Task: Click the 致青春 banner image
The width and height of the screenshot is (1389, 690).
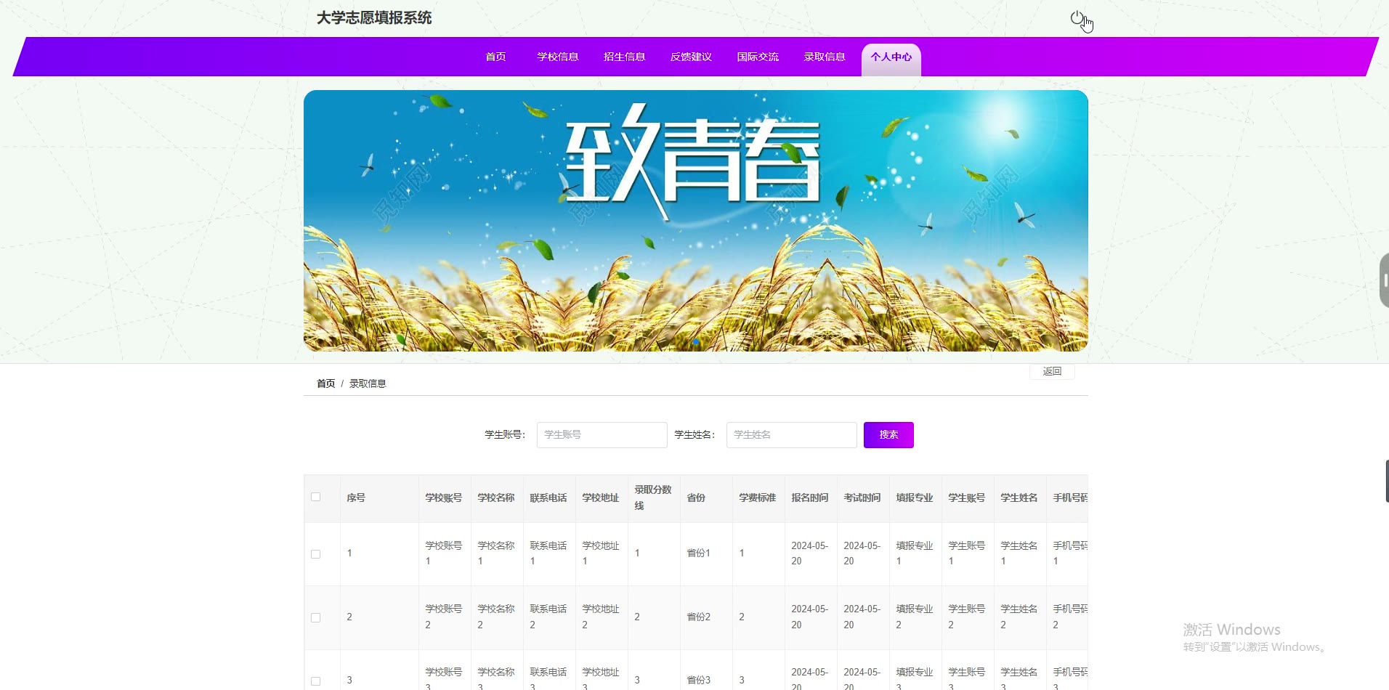Action: [695, 221]
